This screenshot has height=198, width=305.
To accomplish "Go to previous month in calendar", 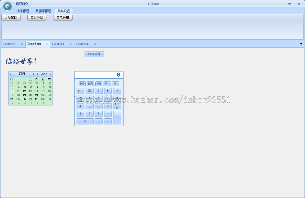I will (10, 74).
